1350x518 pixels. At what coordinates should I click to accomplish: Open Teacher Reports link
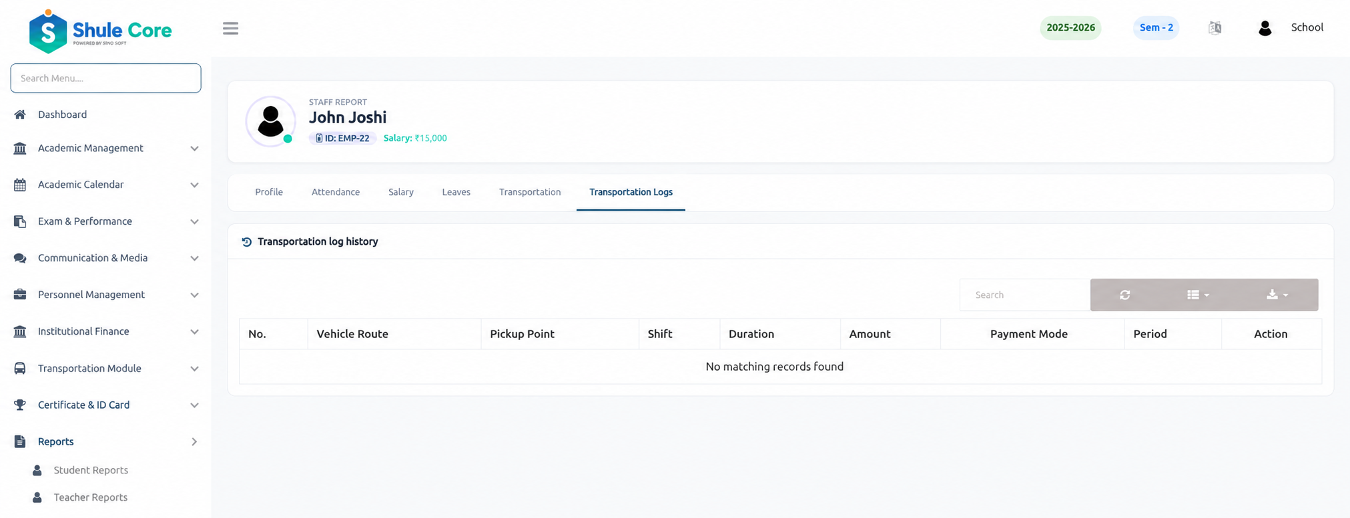click(x=91, y=497)
